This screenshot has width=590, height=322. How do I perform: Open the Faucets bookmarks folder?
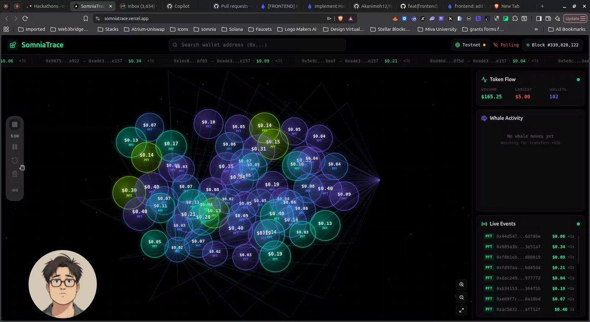point(260,29)
